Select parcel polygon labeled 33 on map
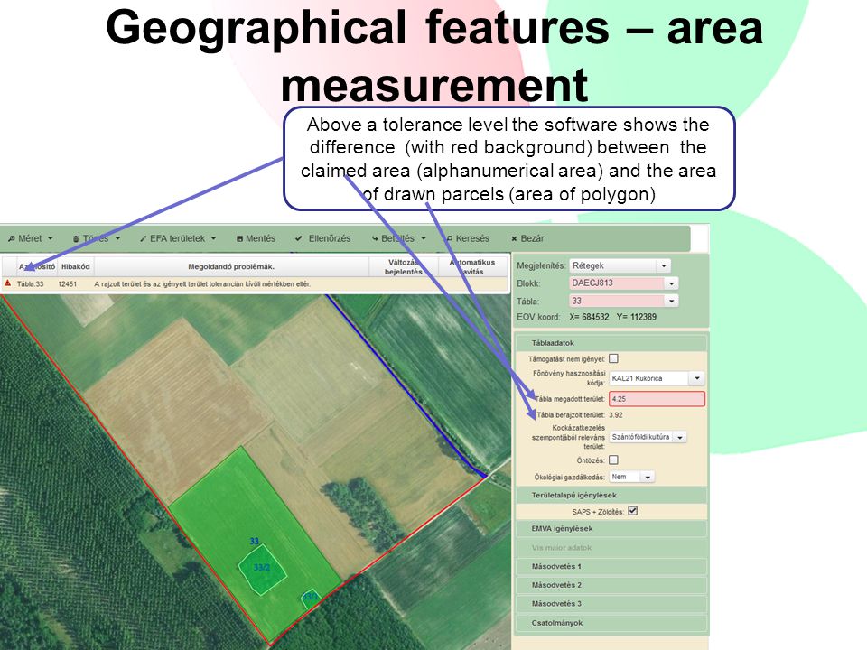The width and height of the screenshot is (867, 650). point(255,541)
